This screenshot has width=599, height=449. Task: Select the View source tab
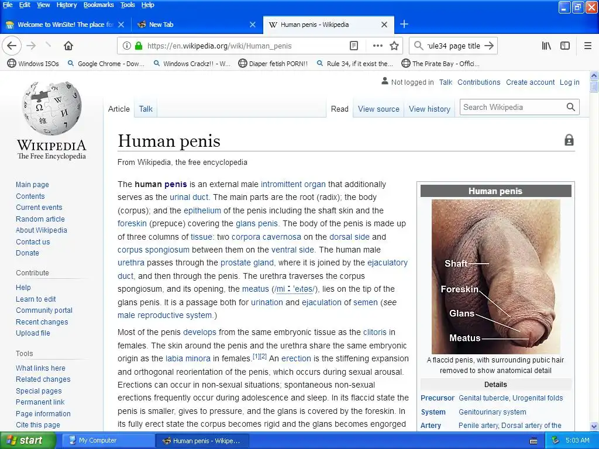coord(378,109)
